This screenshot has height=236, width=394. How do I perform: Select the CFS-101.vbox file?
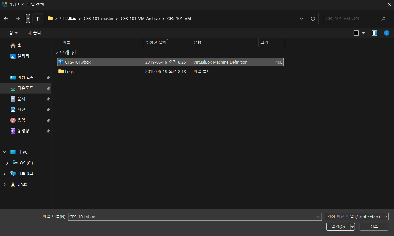[78, 62]
